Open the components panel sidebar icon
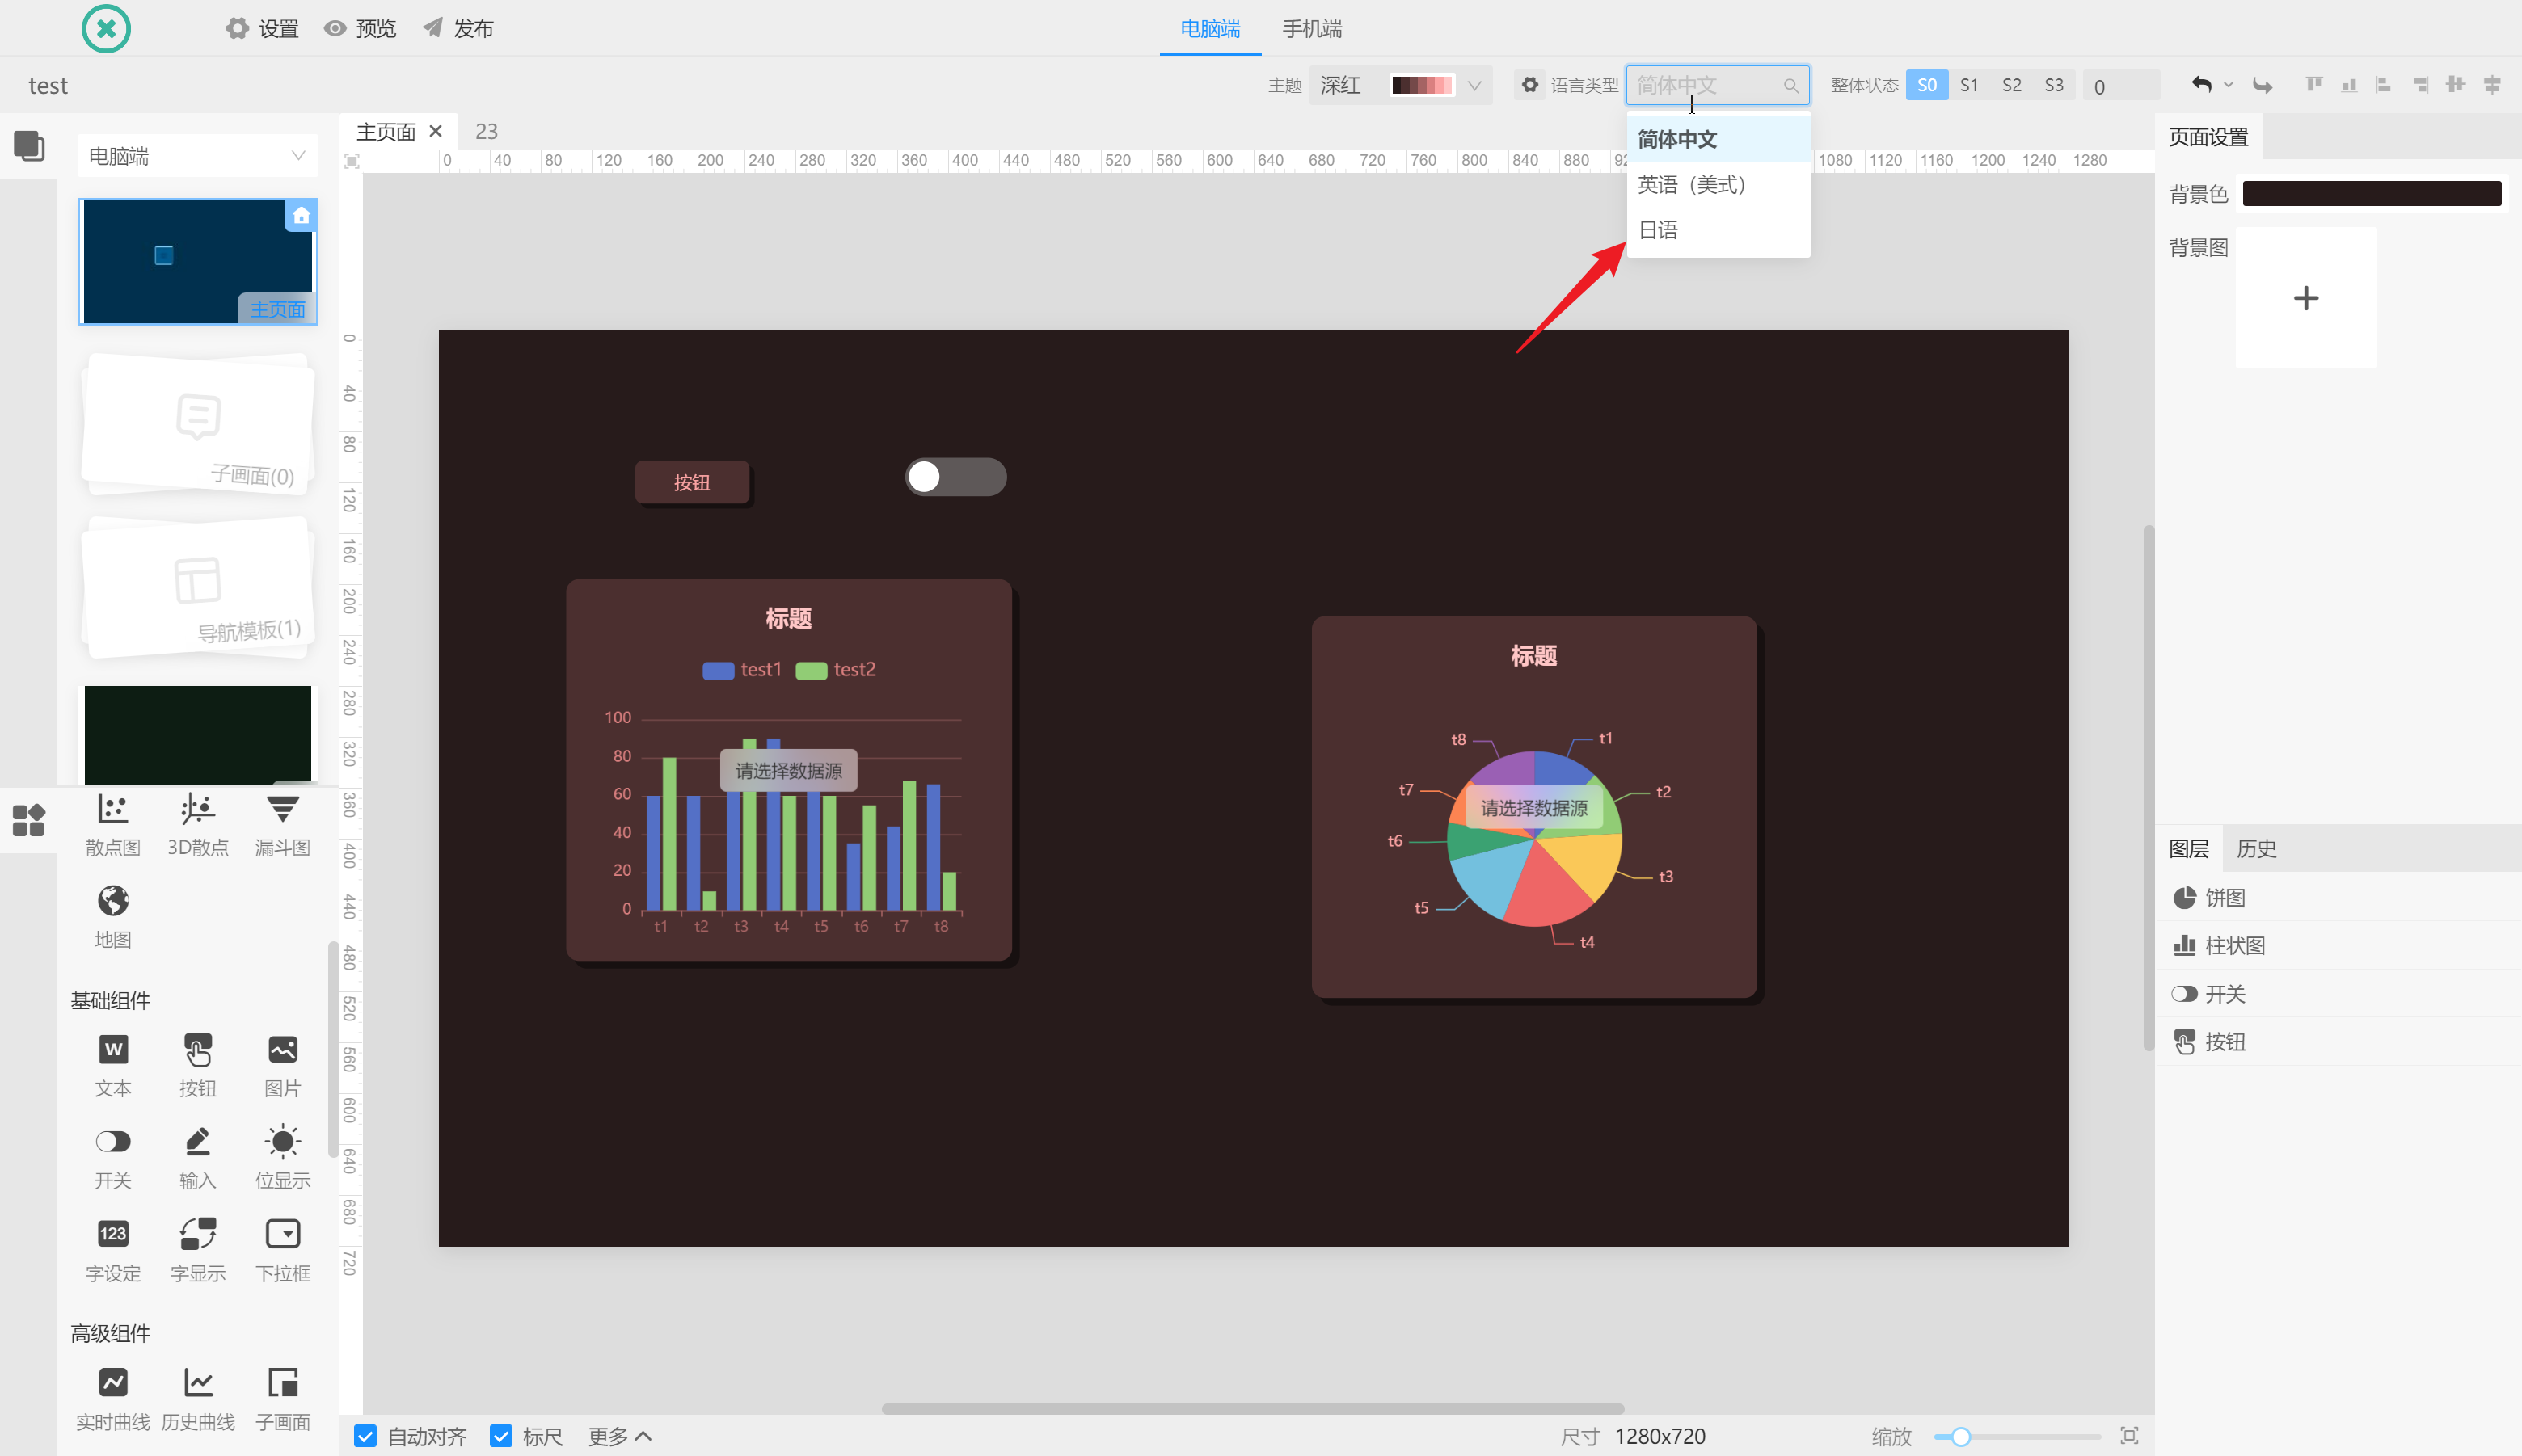Image resolution: width=2522 pixels, height=1456 pixels. [x=28, y=820]
